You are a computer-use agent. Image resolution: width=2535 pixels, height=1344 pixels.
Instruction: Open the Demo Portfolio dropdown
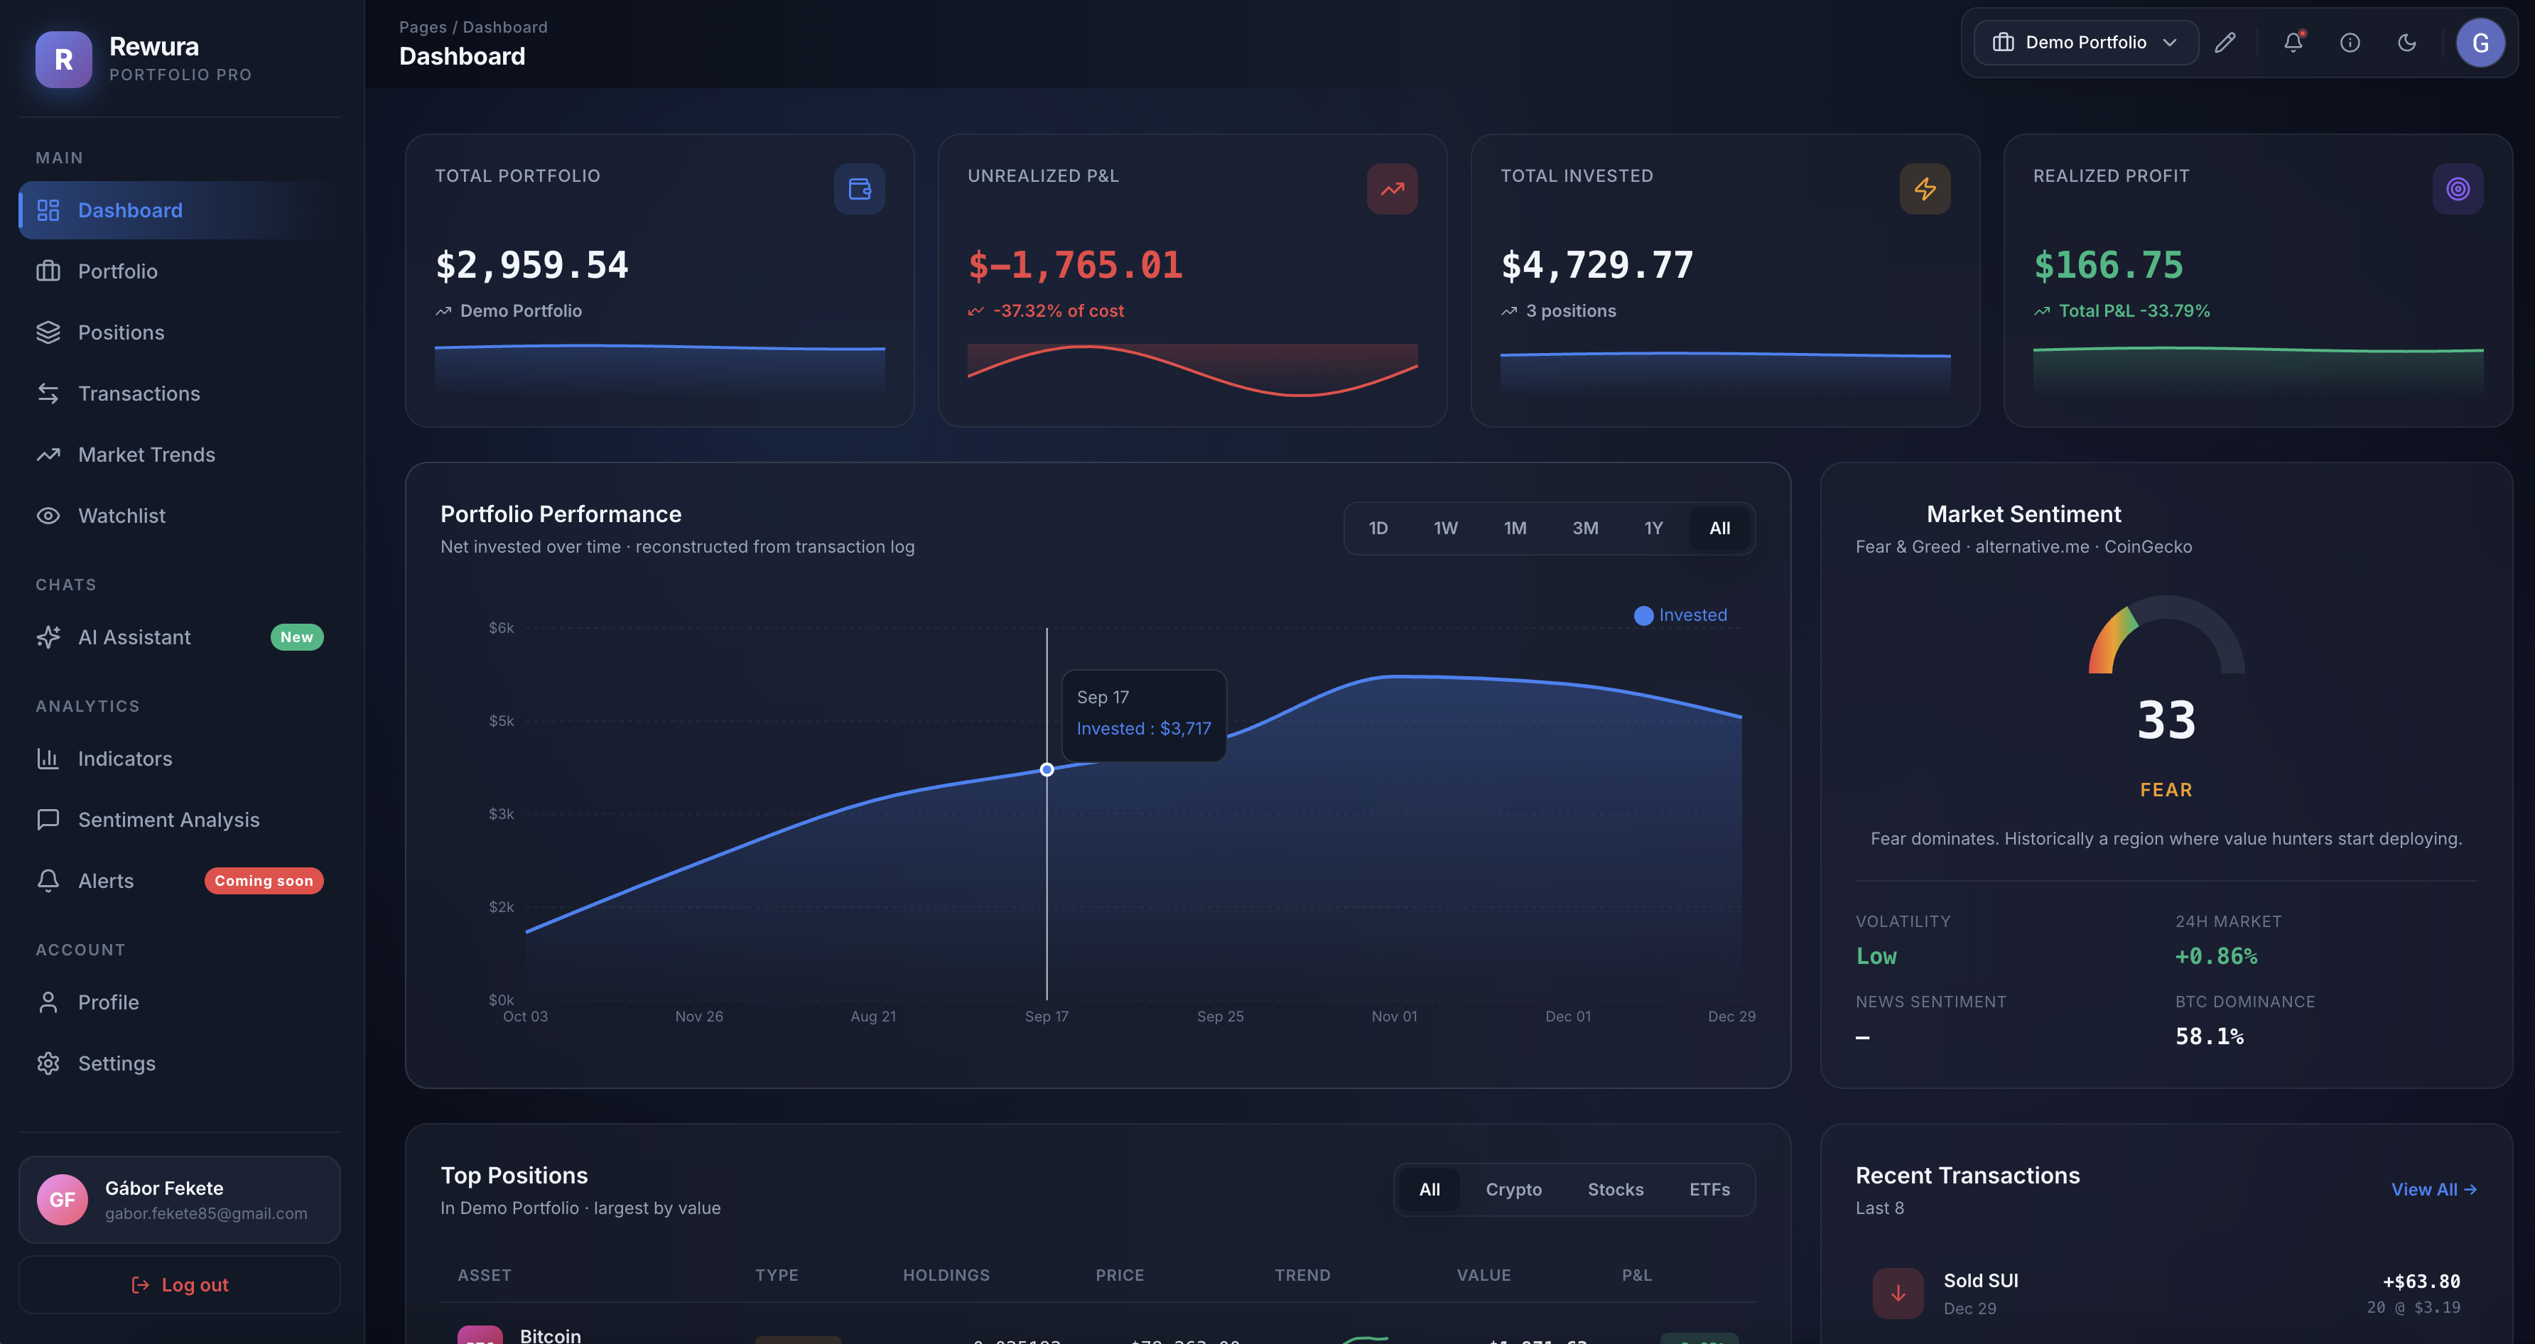[2085, 43]
